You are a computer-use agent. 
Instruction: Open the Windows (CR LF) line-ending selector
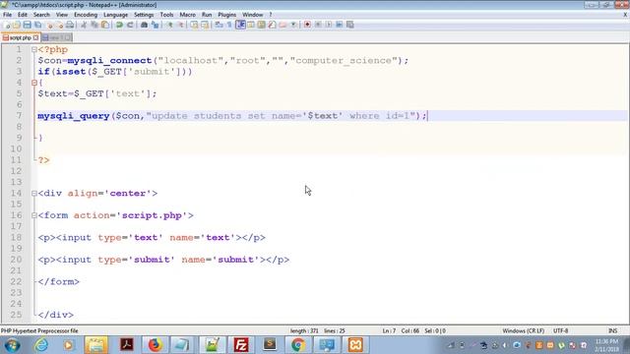[x=523, y=330]
